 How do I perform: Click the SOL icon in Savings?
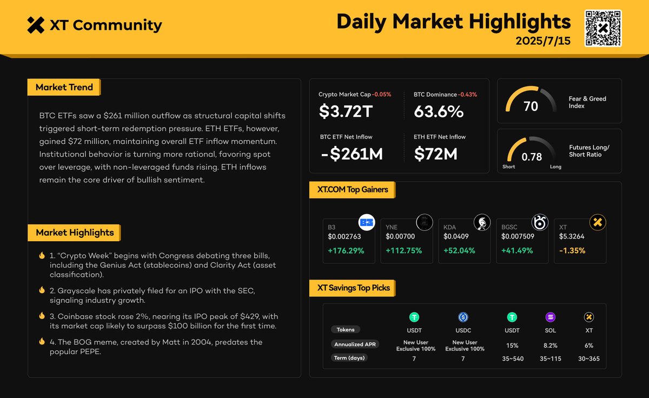(551, 317)
